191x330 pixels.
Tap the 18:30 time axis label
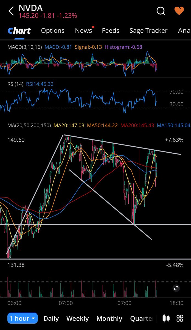coord(176,303)
